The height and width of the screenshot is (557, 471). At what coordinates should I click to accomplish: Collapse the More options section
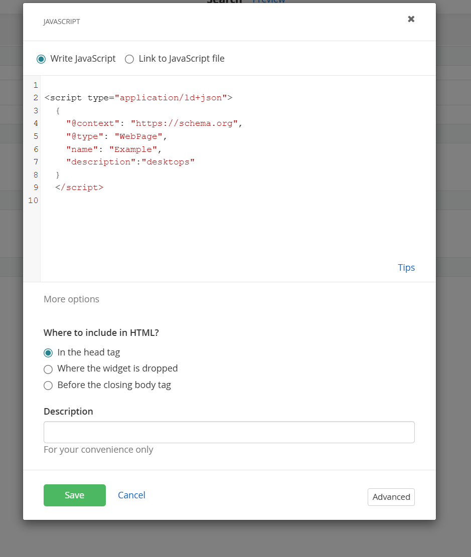click(x=71, y=299)
